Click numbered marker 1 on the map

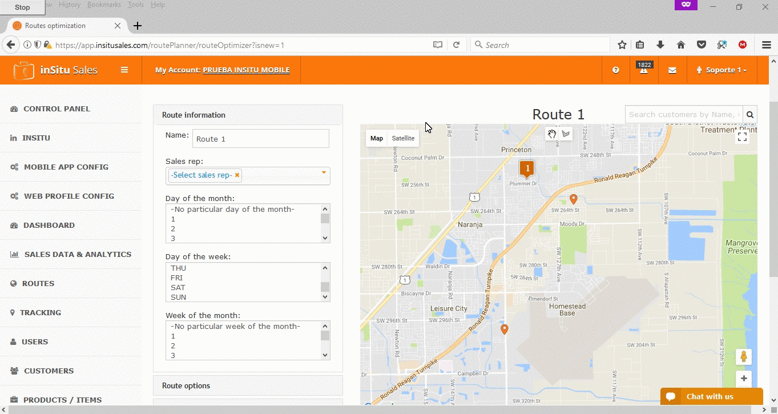point(527,168)
